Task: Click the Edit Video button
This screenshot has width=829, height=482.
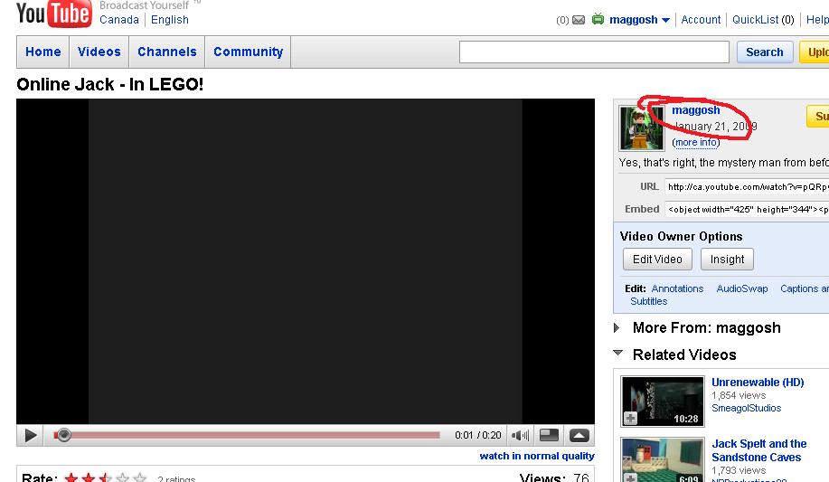Action: click(x=657, y=260)
